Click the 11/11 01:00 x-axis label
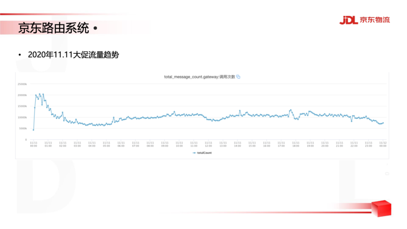The height and width of the screenshot is (229, 407). click(48, 145)
